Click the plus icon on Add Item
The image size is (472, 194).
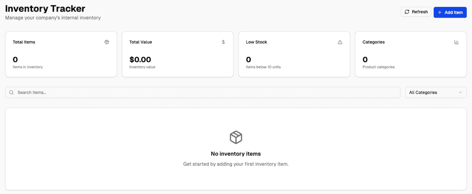(440, 12)
